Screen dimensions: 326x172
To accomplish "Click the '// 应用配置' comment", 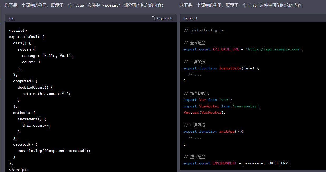I will (194, 157).
